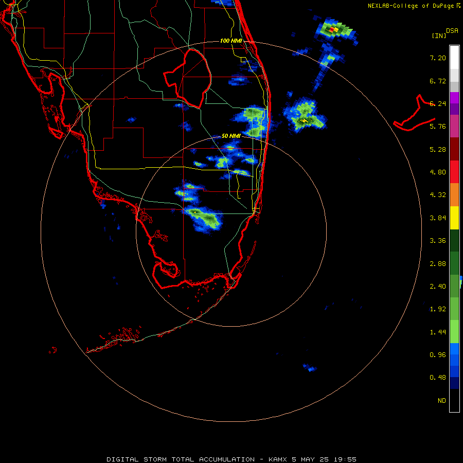Image resolution: width=463 pixels, height=463 pixels.
Task: Select the 5.28 legend value
Action: tap(438, 149)
